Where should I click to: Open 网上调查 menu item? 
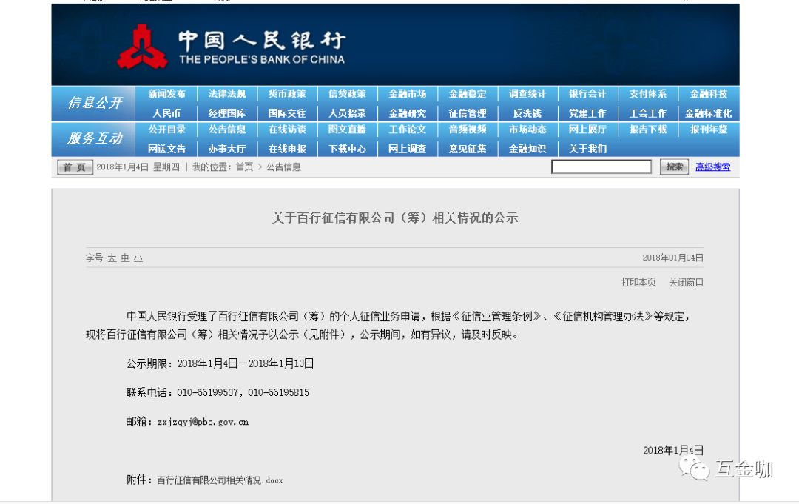pyautogui.click(x=407, y=149)
